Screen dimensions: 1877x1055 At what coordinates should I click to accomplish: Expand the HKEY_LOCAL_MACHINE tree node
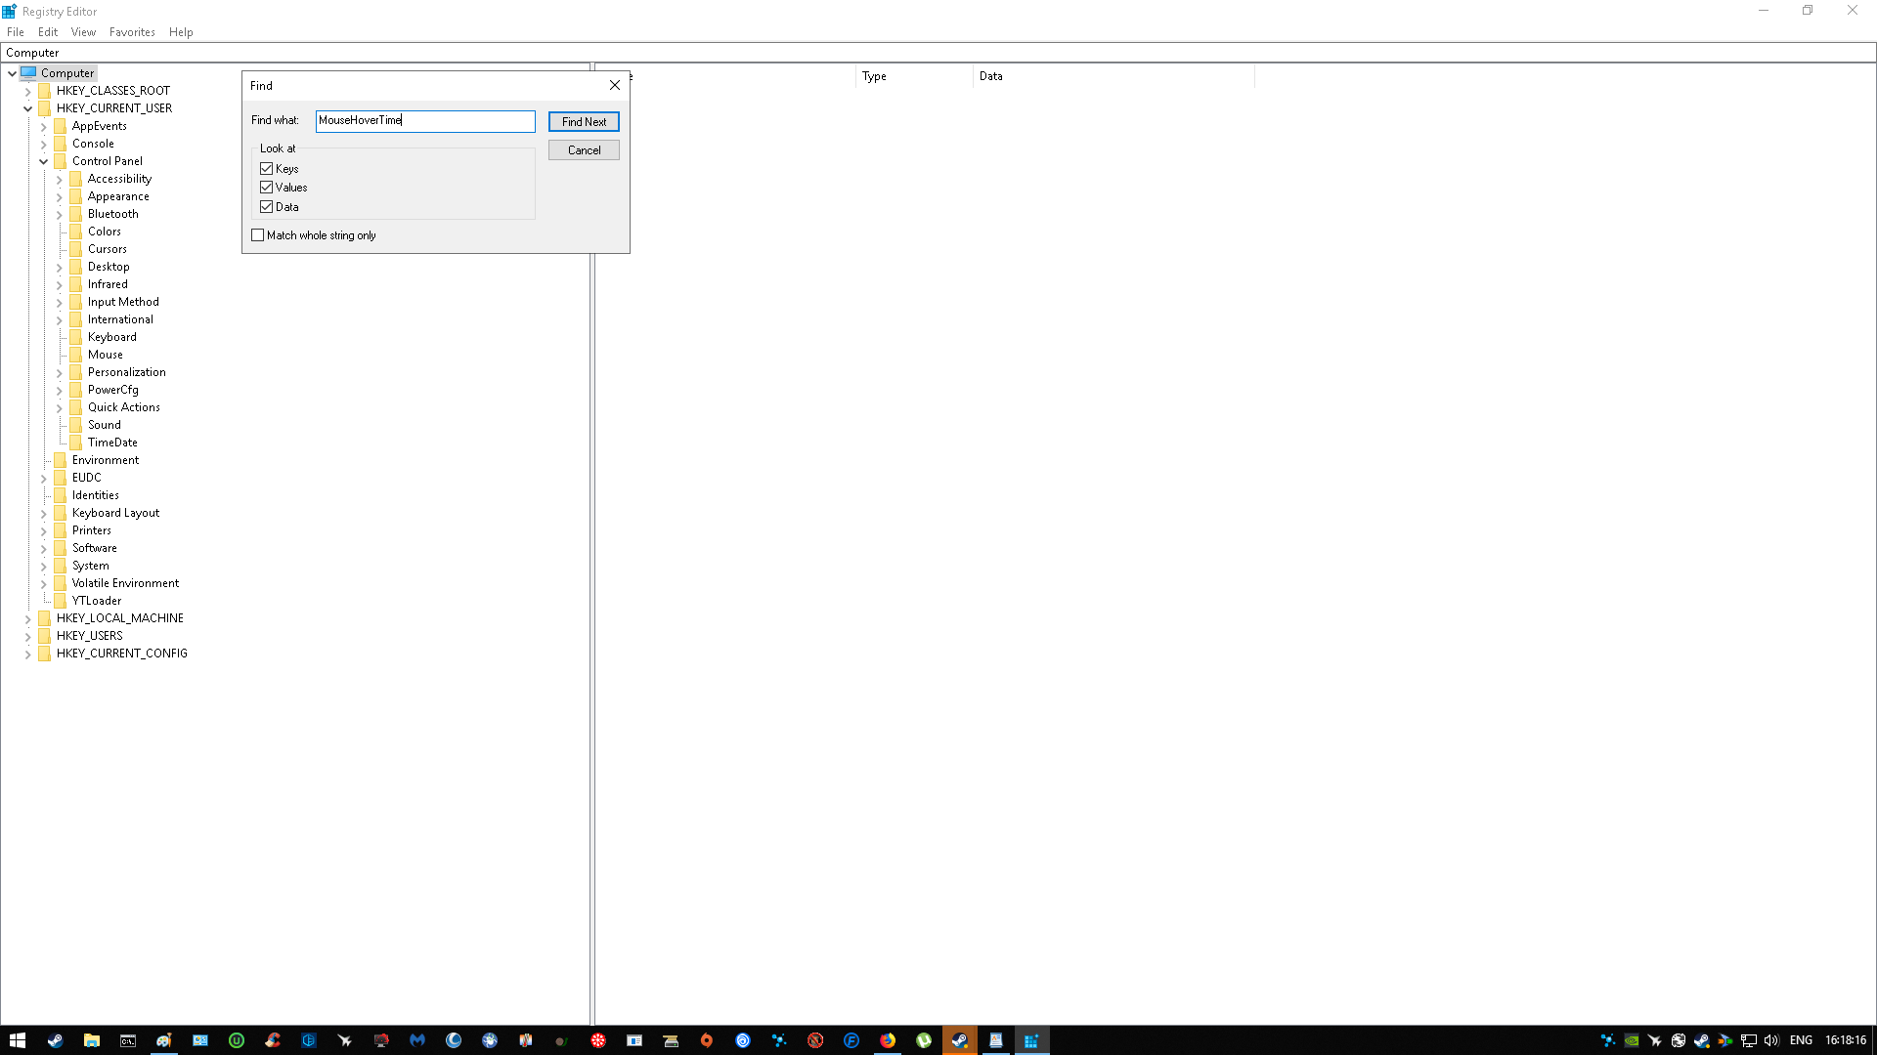[28, 618]
